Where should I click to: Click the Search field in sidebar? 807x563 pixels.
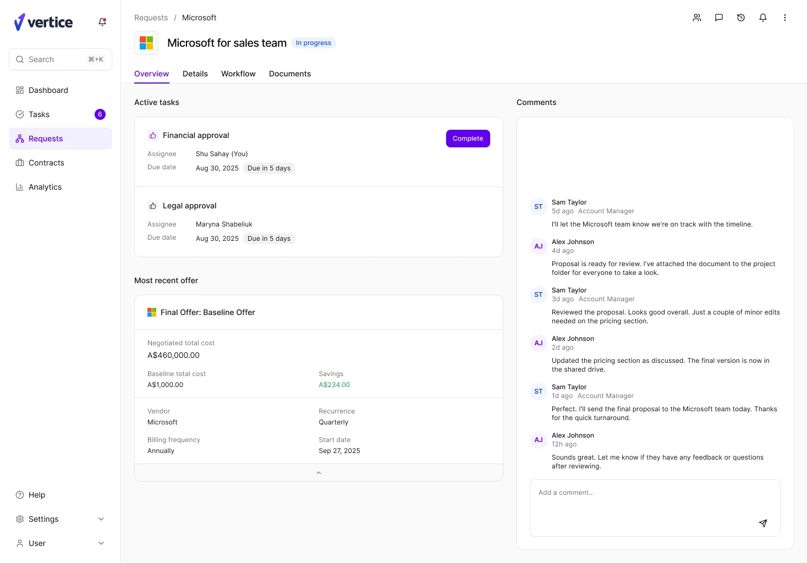tap(61, 59)
